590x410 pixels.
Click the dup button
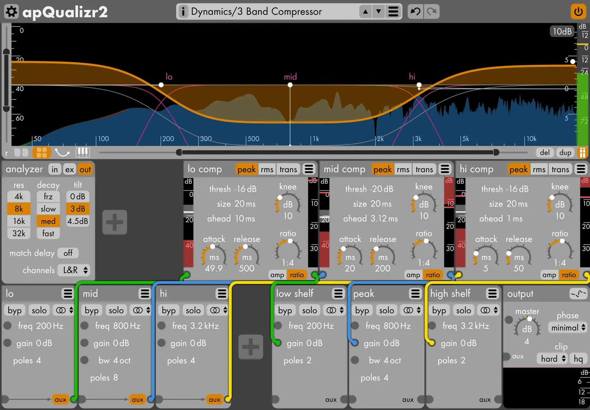[565, 153]
